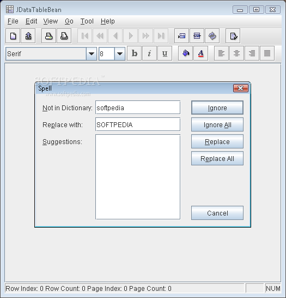This screenshot has height=298, width=286.
Task: Center align text
Action: tap(236, 53)
